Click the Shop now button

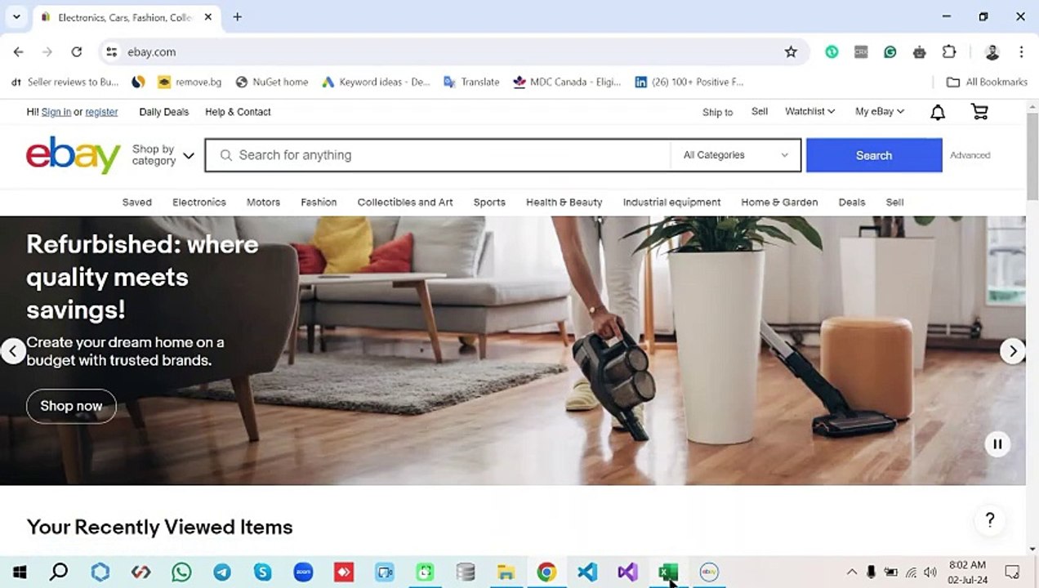coord(71,406)
